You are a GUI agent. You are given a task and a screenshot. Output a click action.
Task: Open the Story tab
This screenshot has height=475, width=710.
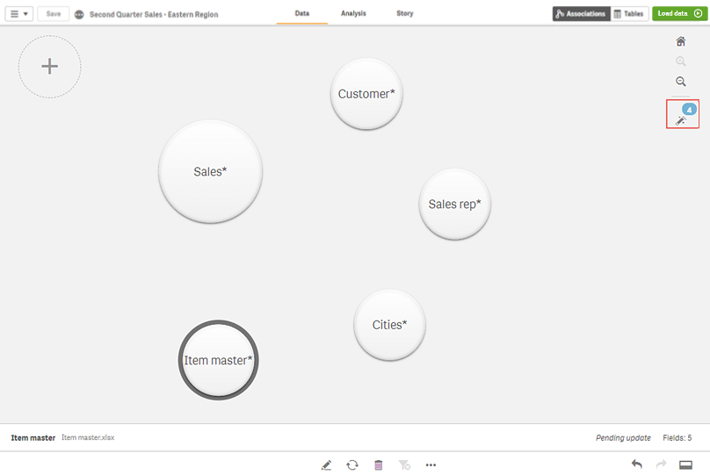click(404, 14)
